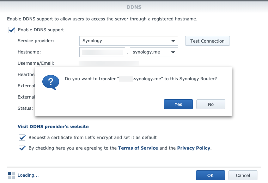268x183 pixels.
Task: Toggle the Terms of Service agreement checkbox
Action: pos(22,148)
